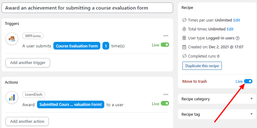
Task: Expand the Recipe tag panel
Action: (251, 114)
